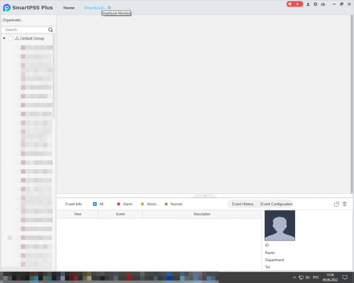Viewport: 354px width, 283px height.
Task: Open the Windows notification center icon
Action: pos(345,277)
